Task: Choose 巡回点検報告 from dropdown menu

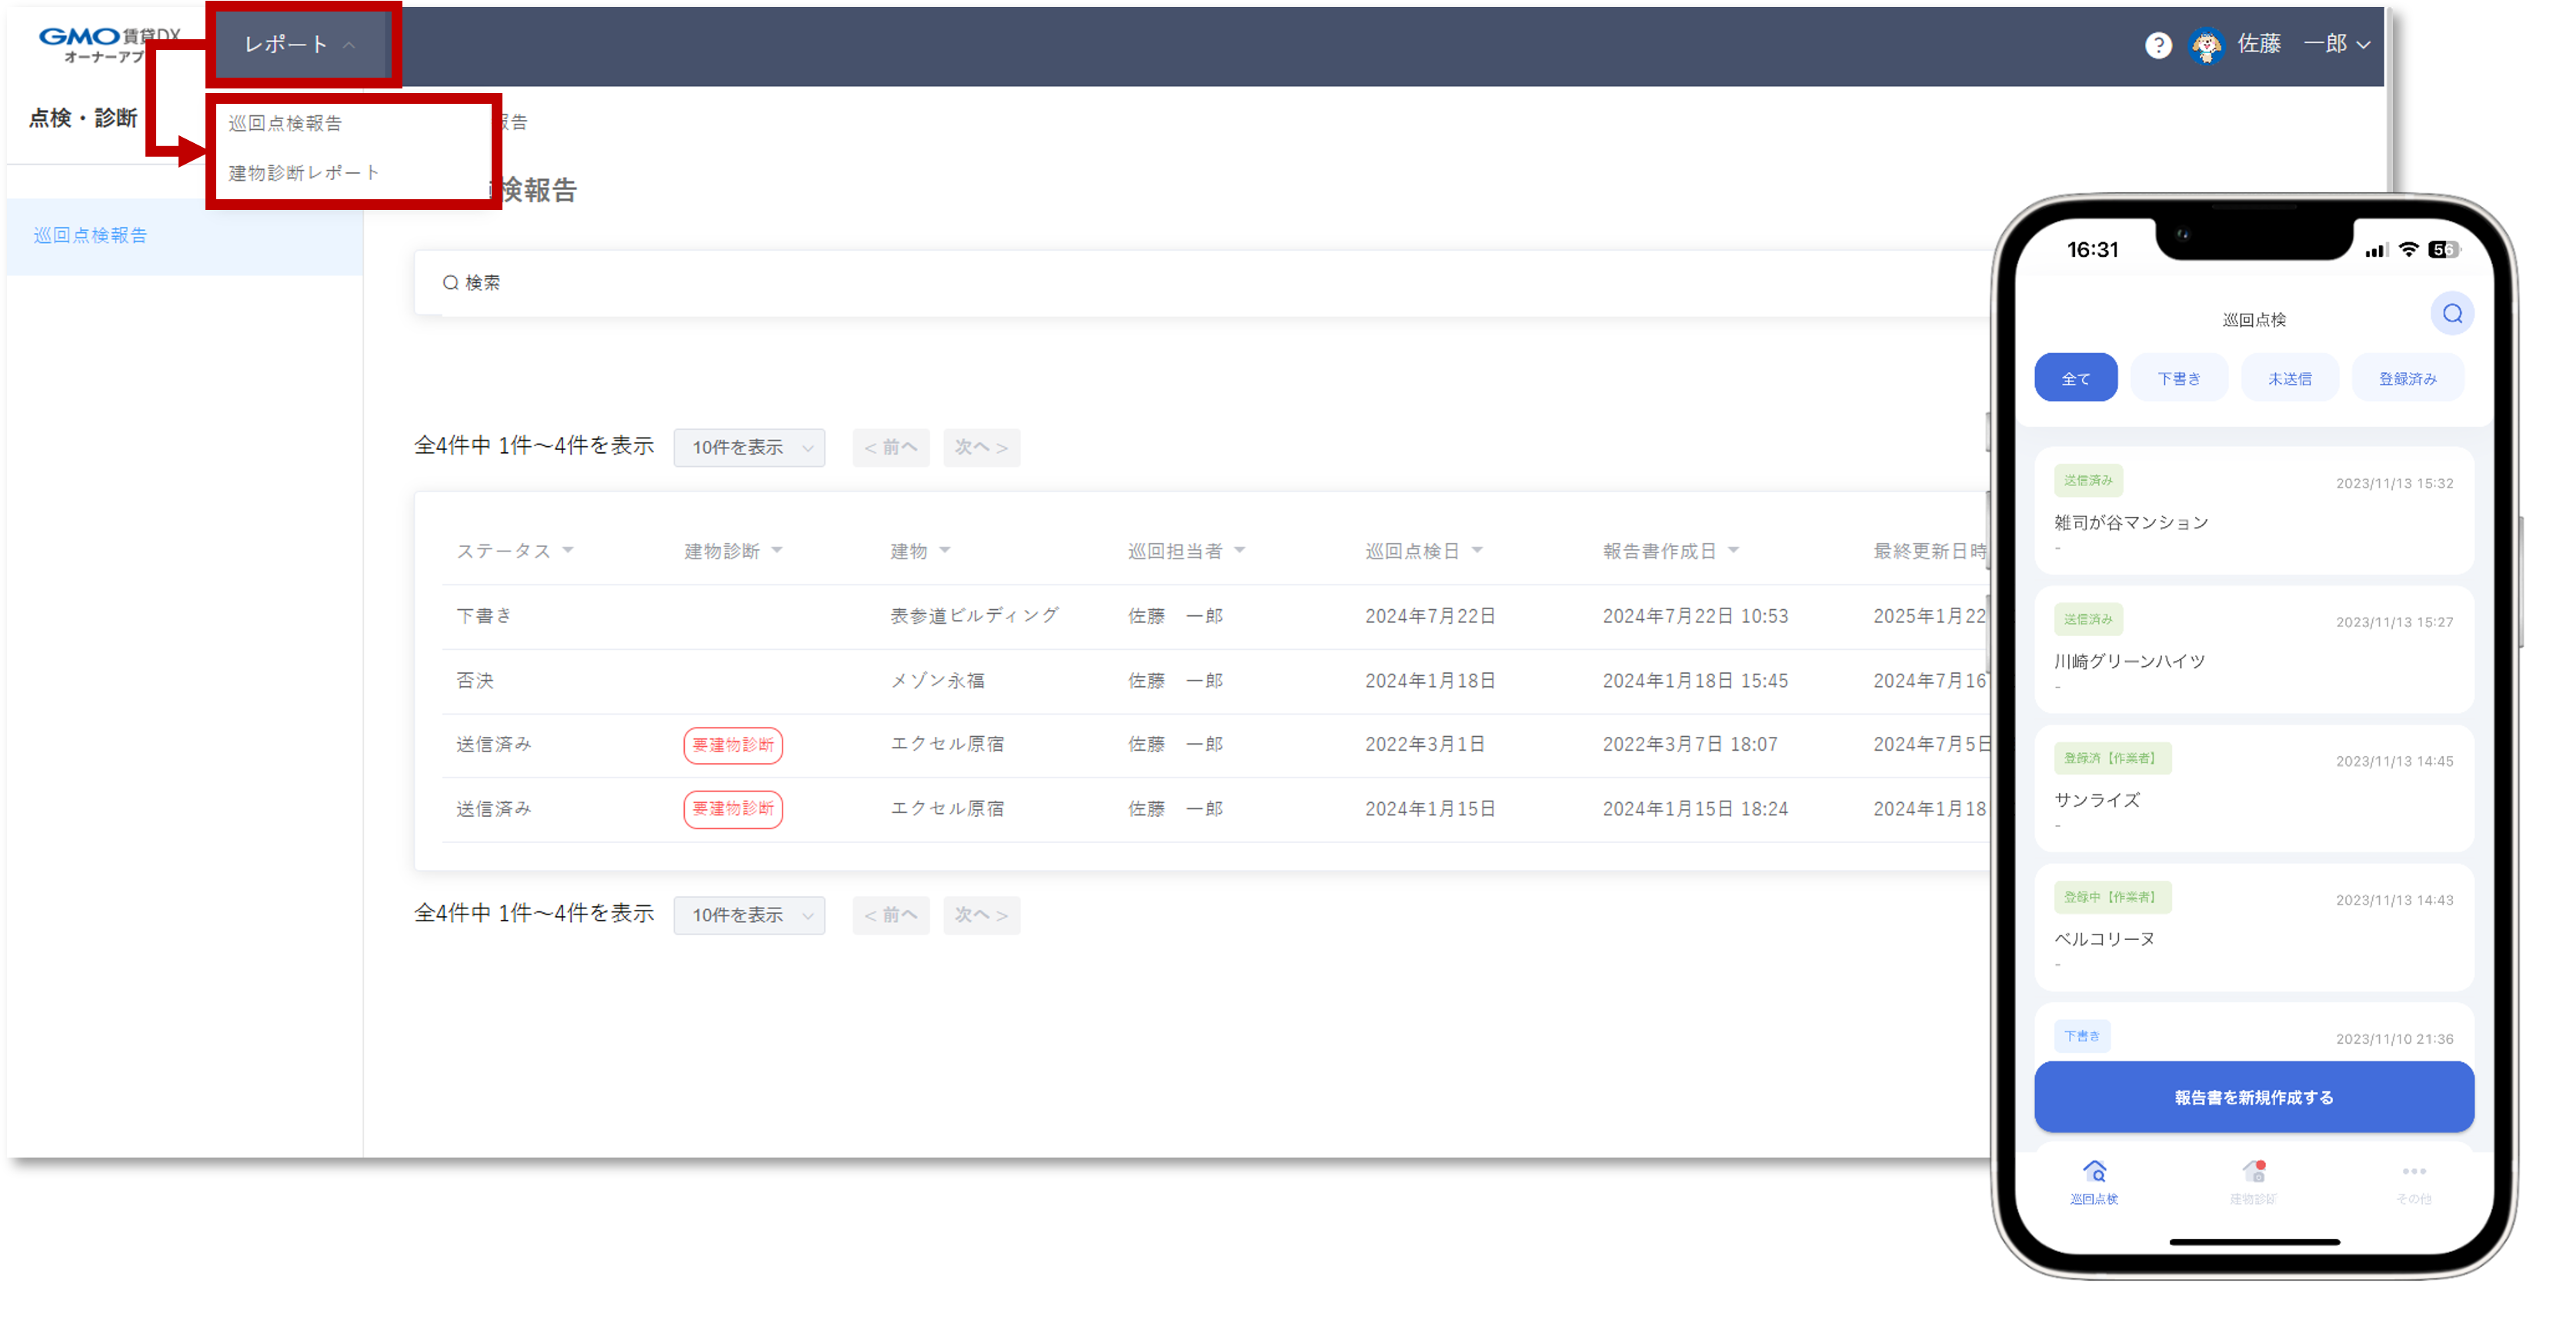Action: [x=285, y=123]
